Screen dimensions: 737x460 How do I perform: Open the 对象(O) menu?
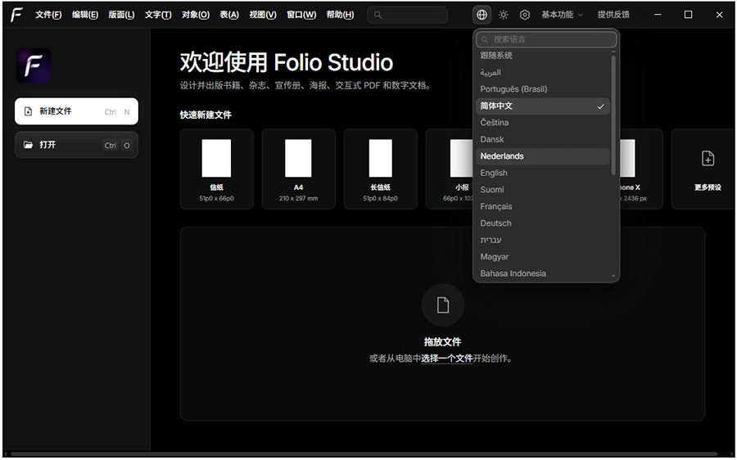coord(196,15)
